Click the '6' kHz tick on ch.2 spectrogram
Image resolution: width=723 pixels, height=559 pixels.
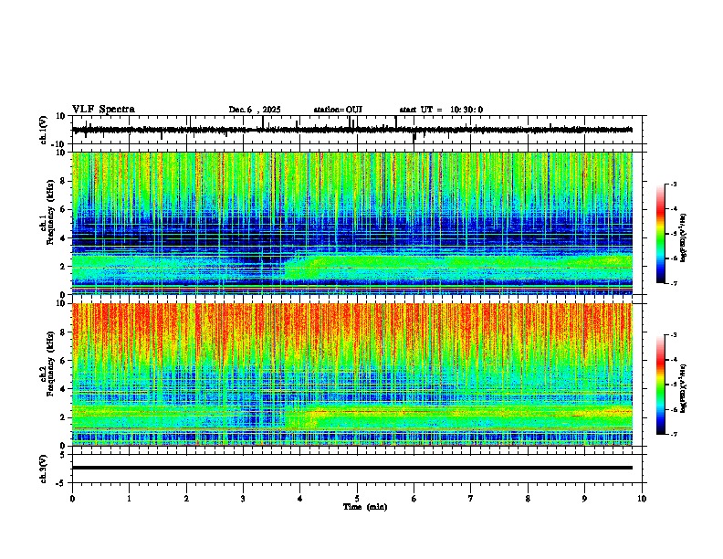[x=63, y=361]
